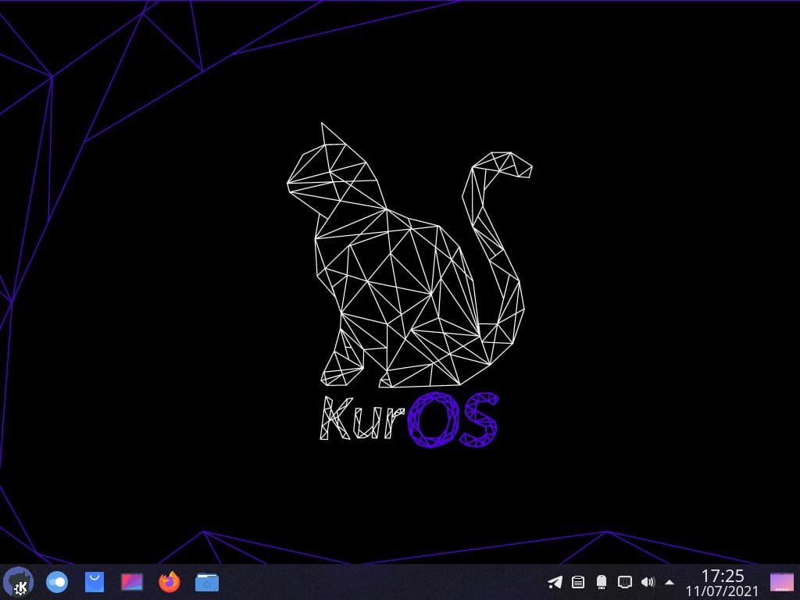Open System Settings from the taskbar

[56, 582]
